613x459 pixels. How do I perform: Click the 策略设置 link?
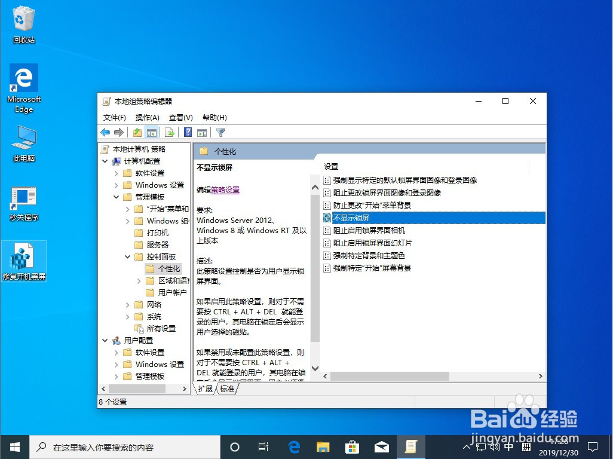coord(225,190)
